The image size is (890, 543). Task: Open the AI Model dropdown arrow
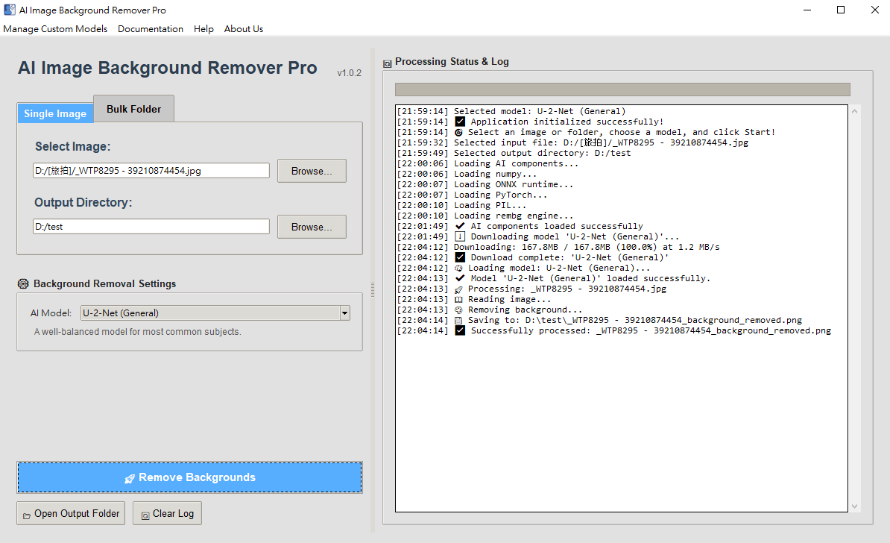(x=344, y=313)
